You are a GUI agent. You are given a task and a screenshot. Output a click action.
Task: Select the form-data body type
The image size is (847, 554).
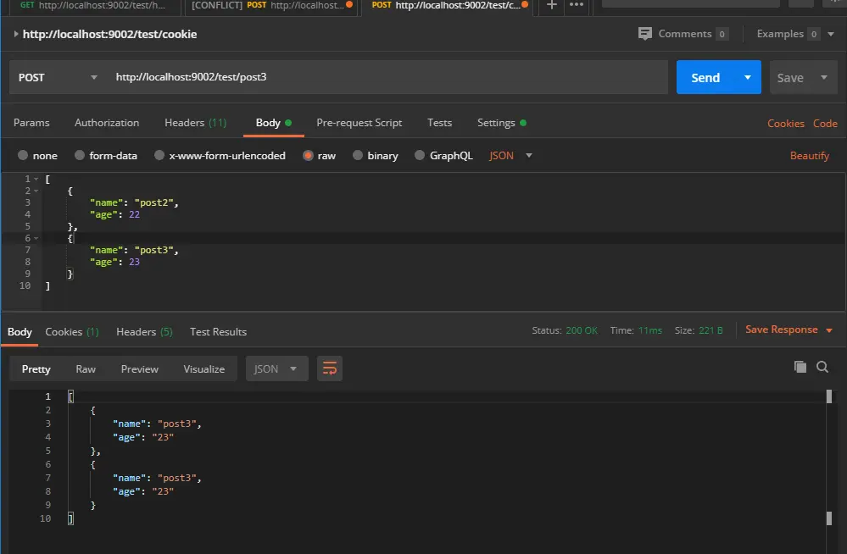pyautogui.click(x=106, y=156)
